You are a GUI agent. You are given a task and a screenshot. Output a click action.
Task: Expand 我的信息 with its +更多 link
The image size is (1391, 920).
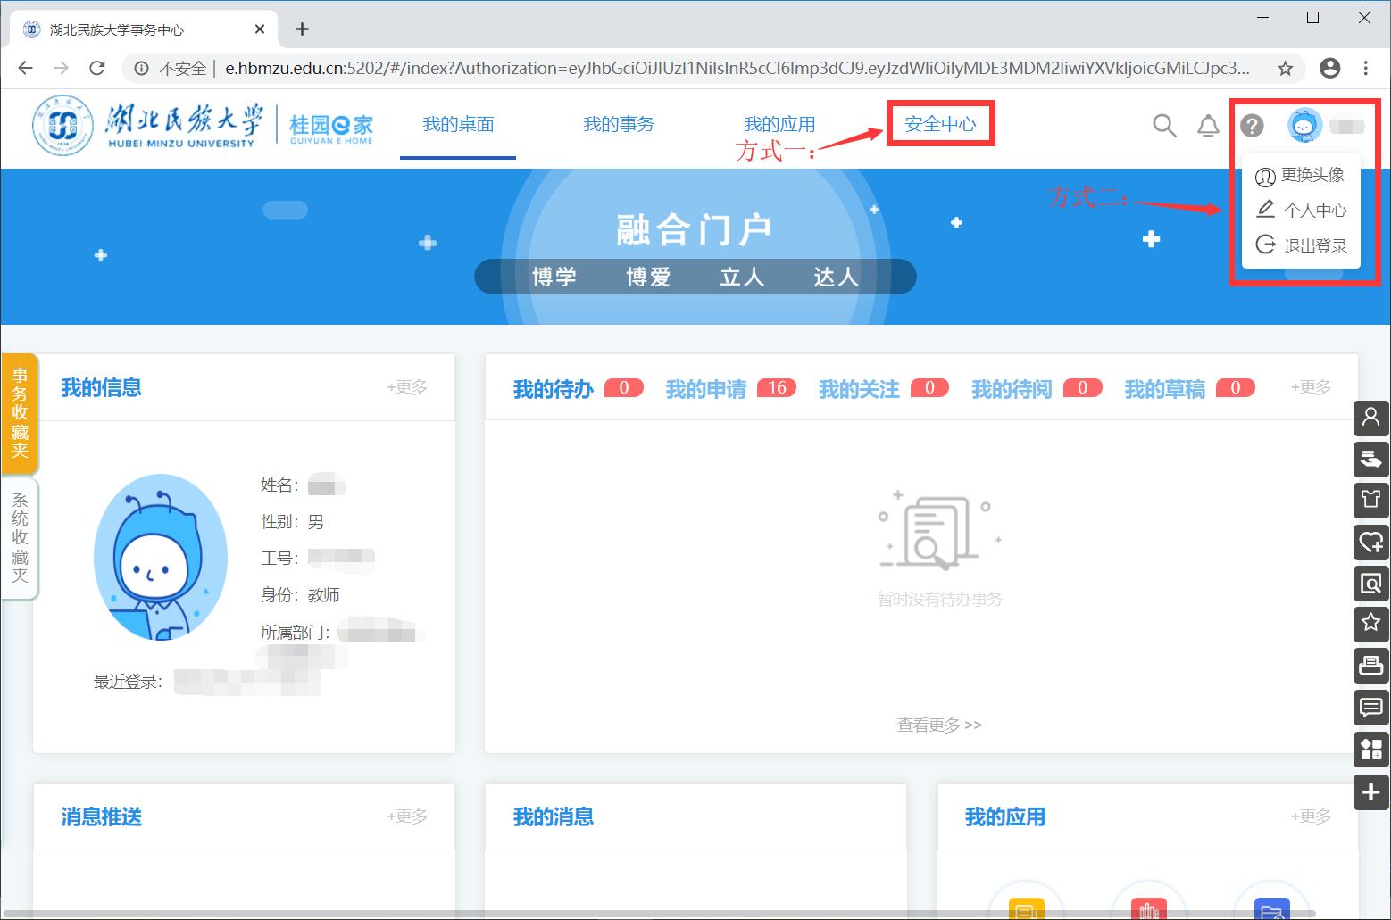tap(407, 387)
